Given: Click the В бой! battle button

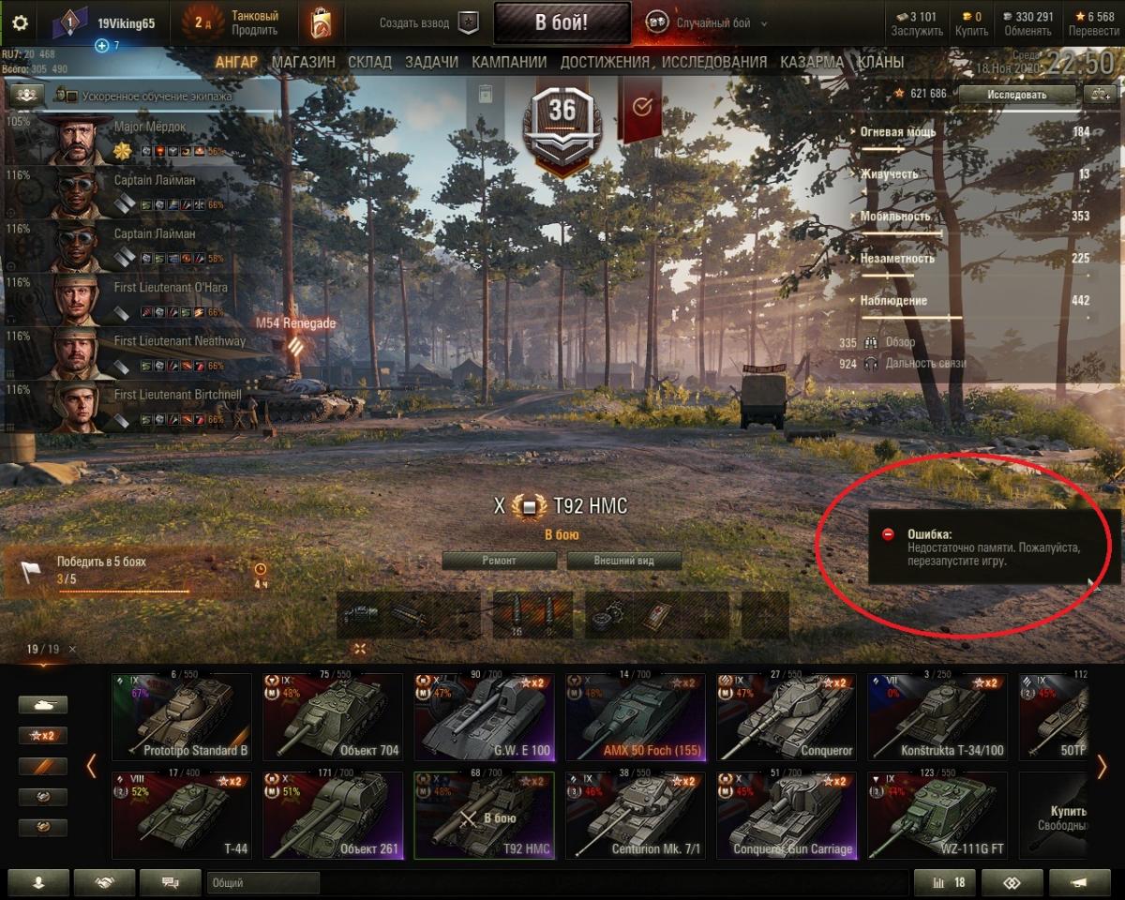Looking at the screenshot, I should (562, 22).
